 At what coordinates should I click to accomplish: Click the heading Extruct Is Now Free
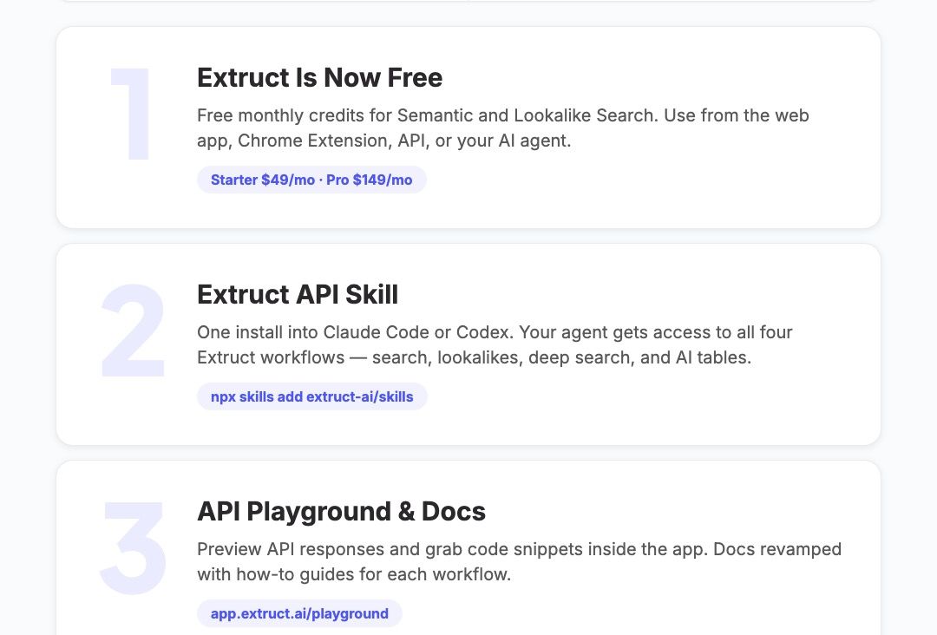[x=319, y=78]
